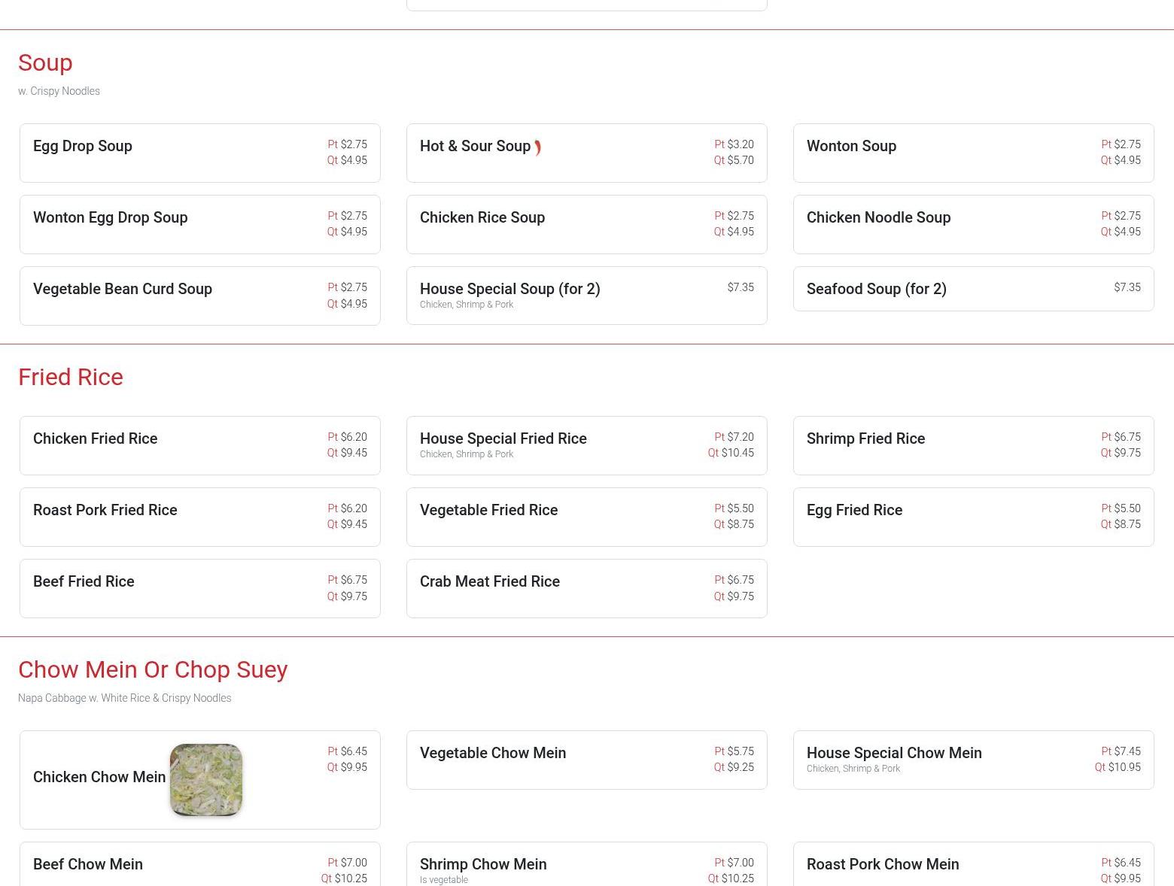
Task: Open House Special Chow Mein
Action: click(893, 754)
